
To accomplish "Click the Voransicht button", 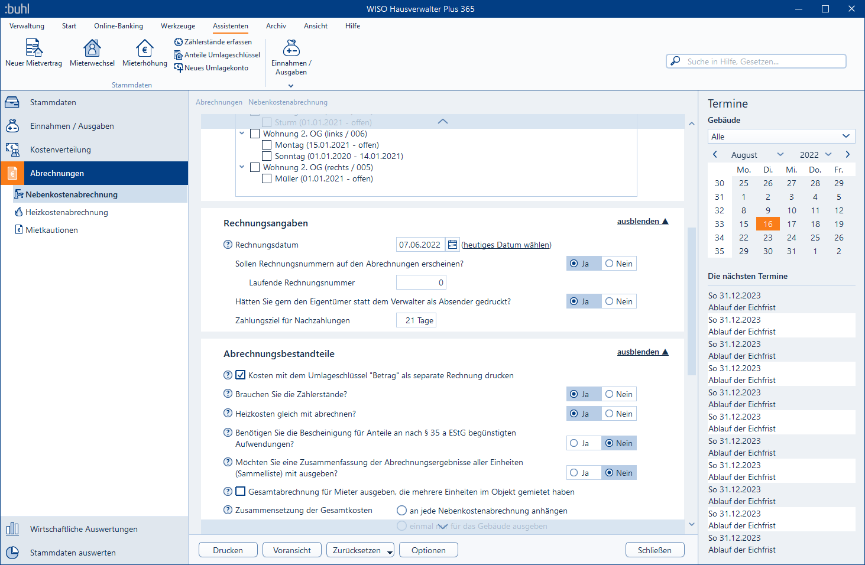I will [292, 550].
